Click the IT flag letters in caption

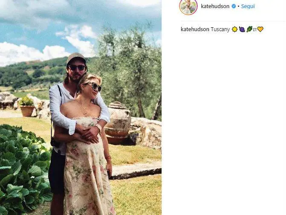click(255, 29)
